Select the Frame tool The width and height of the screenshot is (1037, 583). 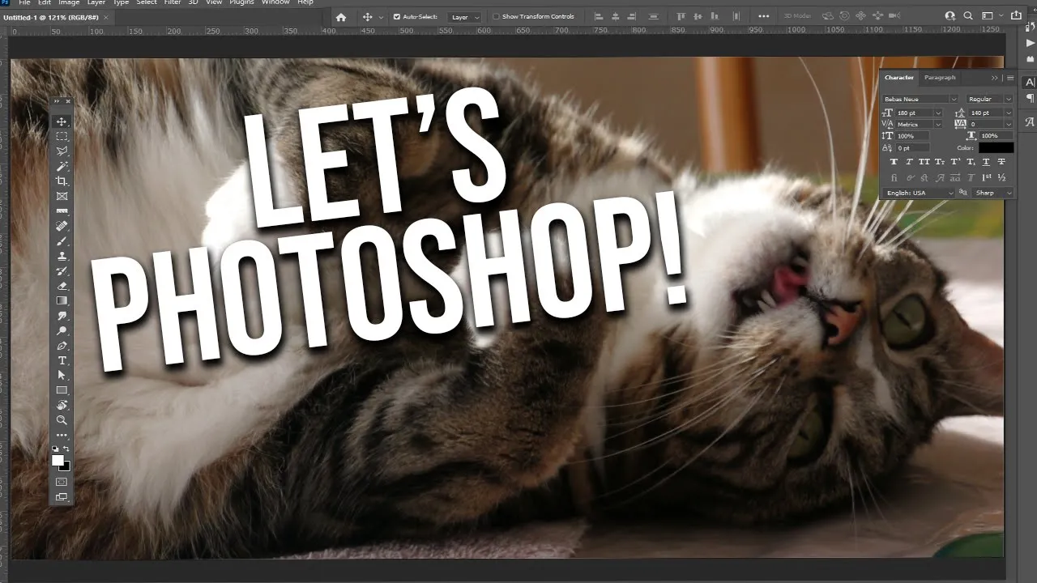62,196
